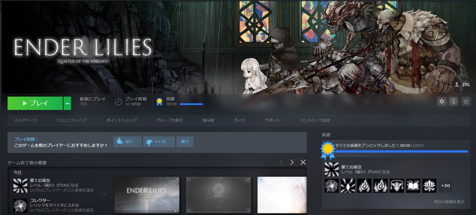The width and height of the screenshot is (476, 215).
Task: Click the open book achievement icon
Action: pyautogui.click(x=413, y=186)
